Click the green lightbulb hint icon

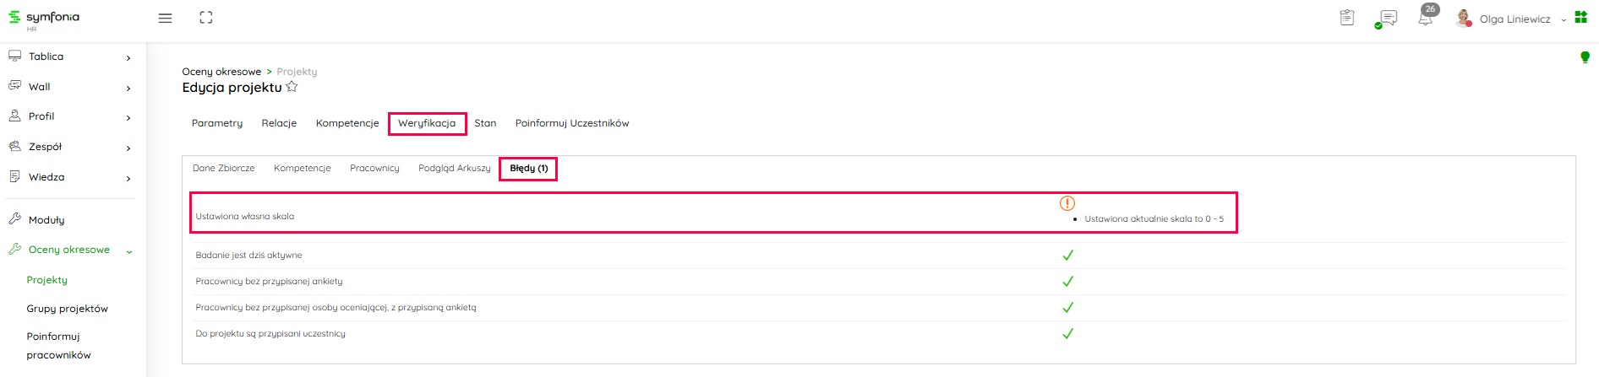click(1585, 57)
